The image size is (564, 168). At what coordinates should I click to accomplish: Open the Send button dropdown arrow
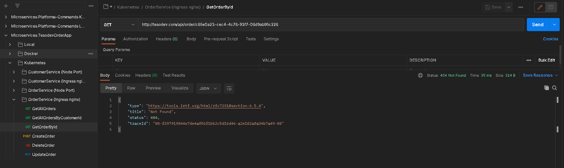click(x=554, y=25)
